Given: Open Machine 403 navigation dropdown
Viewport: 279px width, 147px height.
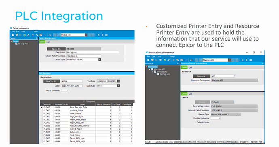Looking at the screenshot, I should [x=230, y=60].
